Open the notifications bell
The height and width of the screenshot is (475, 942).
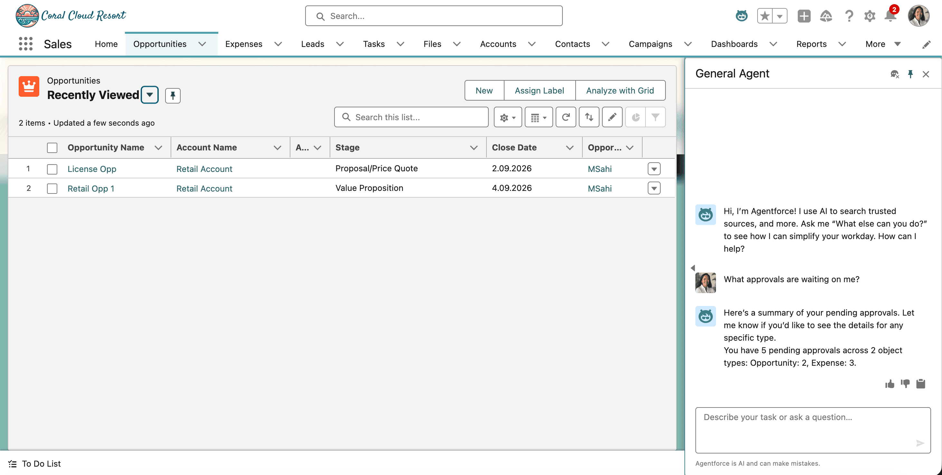(891, 16)
